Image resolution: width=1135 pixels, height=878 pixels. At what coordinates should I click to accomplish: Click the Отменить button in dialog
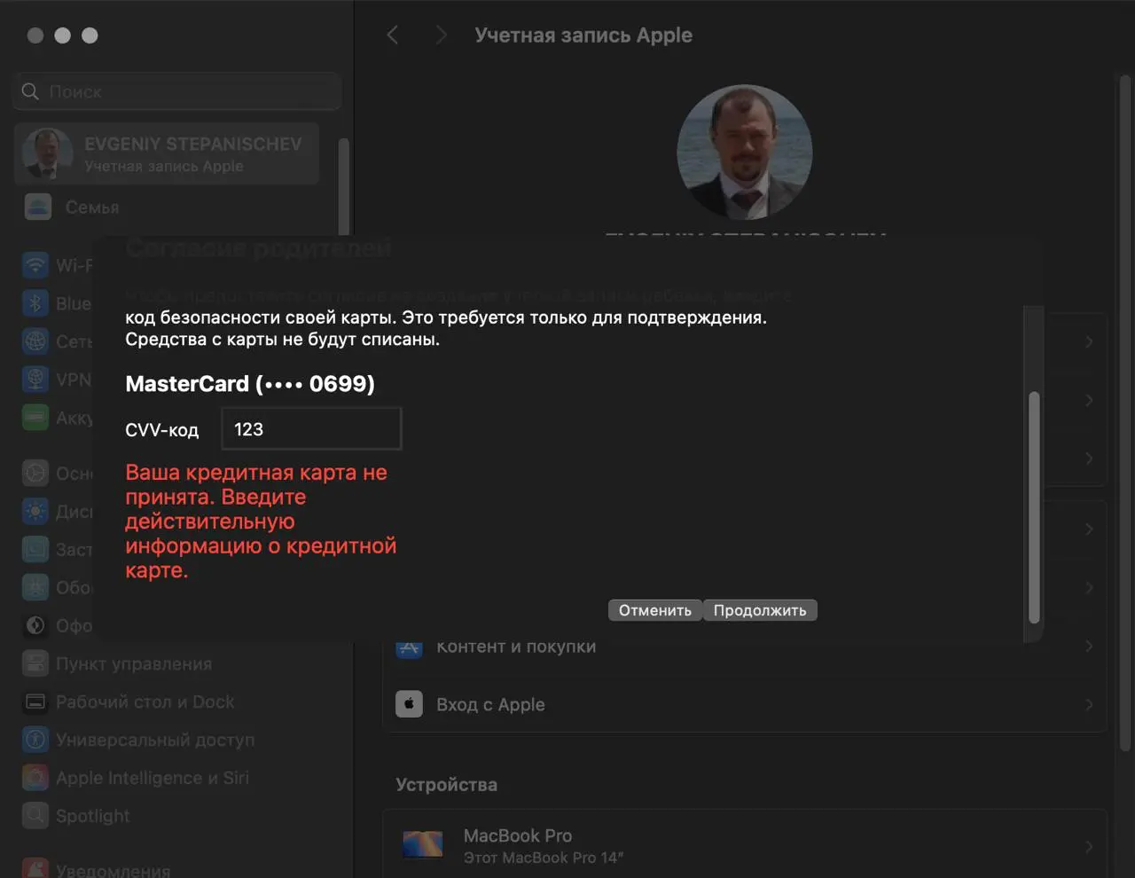tap(655, 610)
